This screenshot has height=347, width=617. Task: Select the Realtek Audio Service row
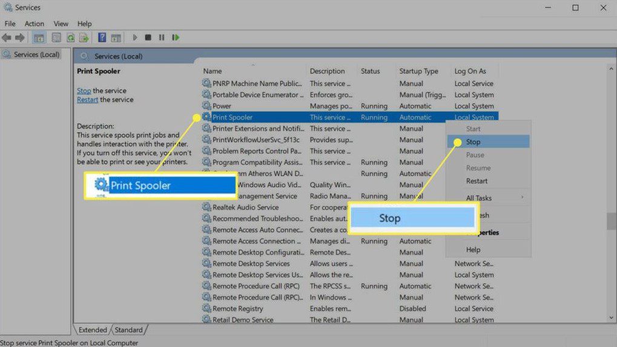276,207
